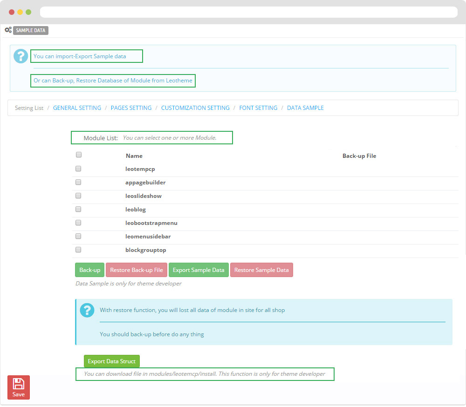Click the leobootstrapmenu module name
The height and width of the screenshot is (407, 466).
tap(151, 223)
